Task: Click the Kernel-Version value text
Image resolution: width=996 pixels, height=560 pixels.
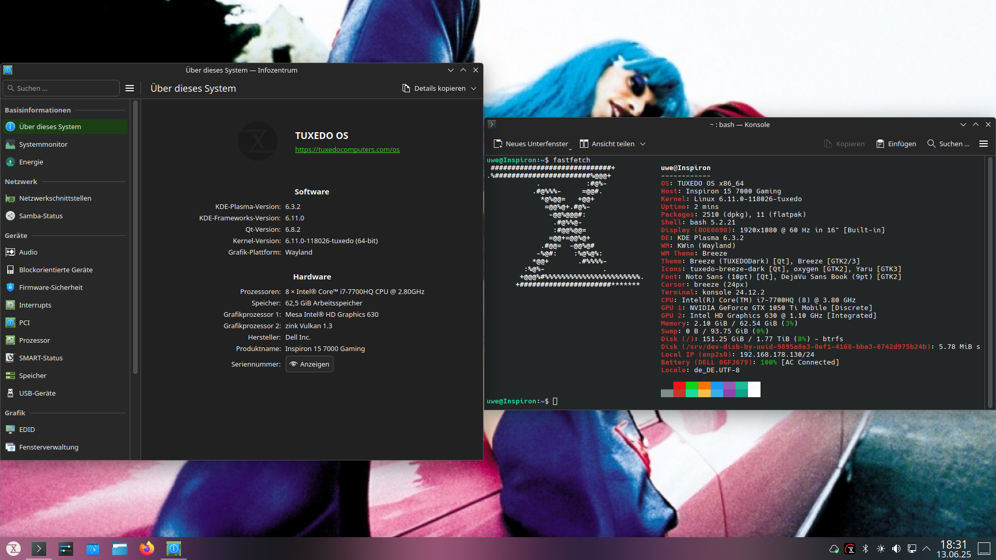Action: click(331, 241)
